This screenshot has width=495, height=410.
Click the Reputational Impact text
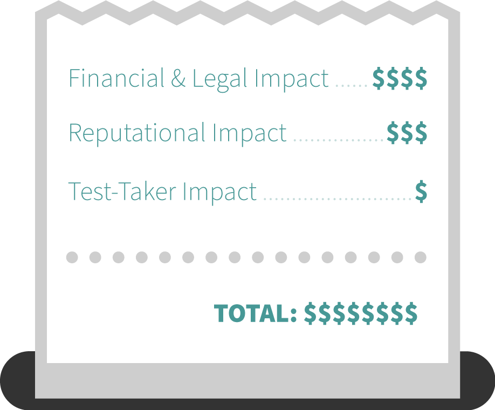177,134
